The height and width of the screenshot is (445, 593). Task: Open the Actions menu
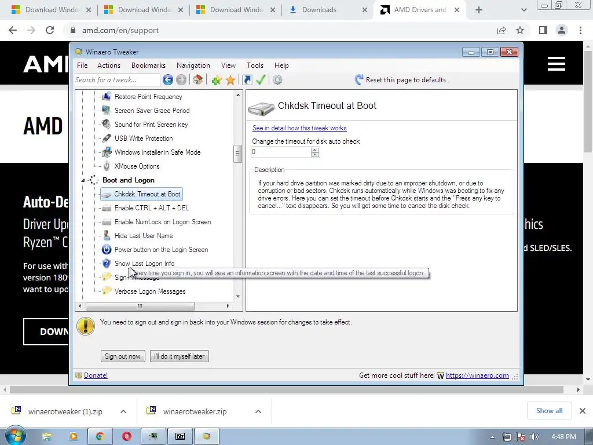109,65
